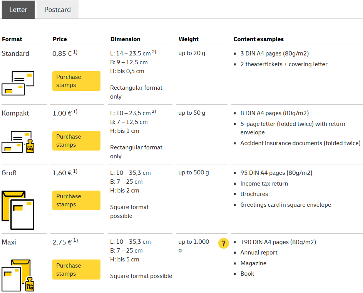Viewport: 363px width, 293px height.
Task: Click '190 DIN A4 pages (80g/m2)' example
Action: click(x=278, y=242)
